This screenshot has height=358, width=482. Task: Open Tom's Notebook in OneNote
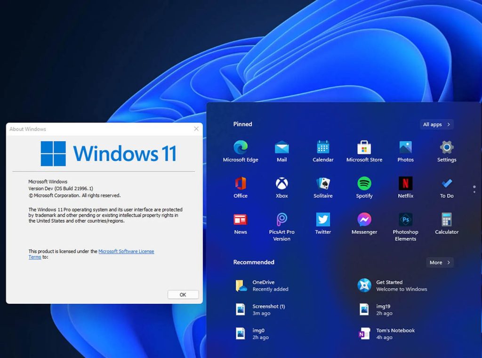pyautogui.click(x=386, y=334)
